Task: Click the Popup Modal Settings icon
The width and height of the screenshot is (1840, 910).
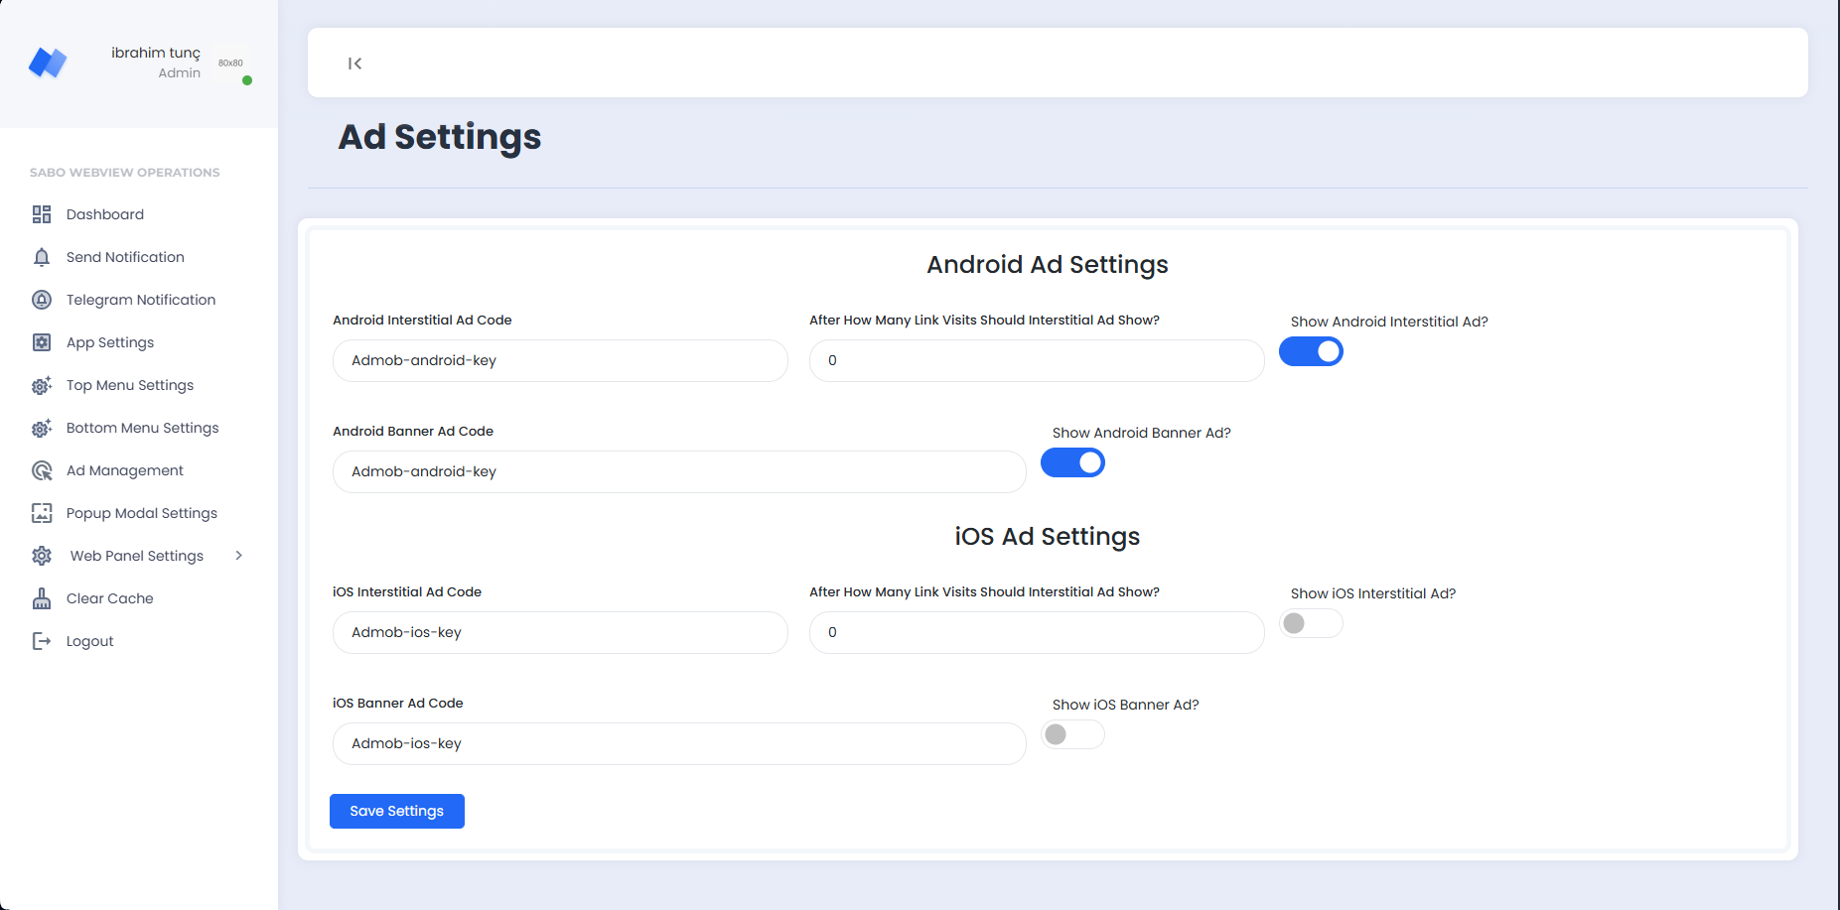Action: pos(42,513)
